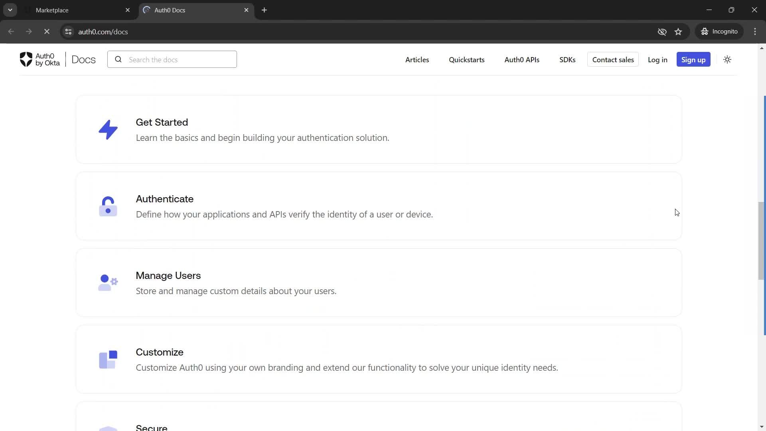Screen dimensions: 766x431
Task: Go forward in browser history
Action: coord(29,32)
